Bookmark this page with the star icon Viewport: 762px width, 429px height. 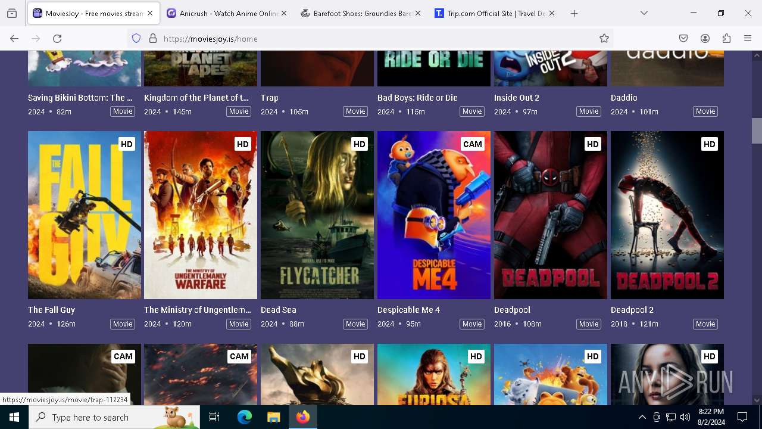click(604, 38)
